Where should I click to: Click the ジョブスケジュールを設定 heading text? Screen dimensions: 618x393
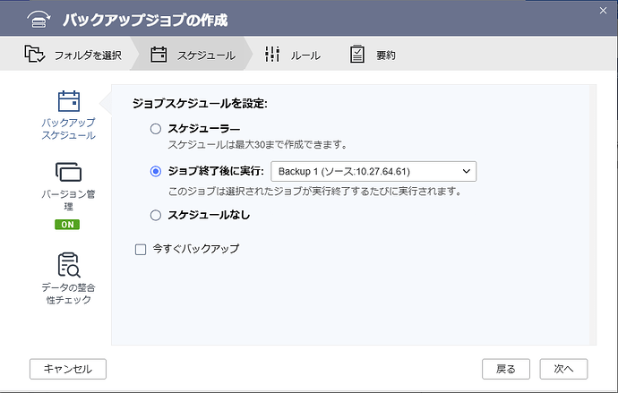coord(200,104)
